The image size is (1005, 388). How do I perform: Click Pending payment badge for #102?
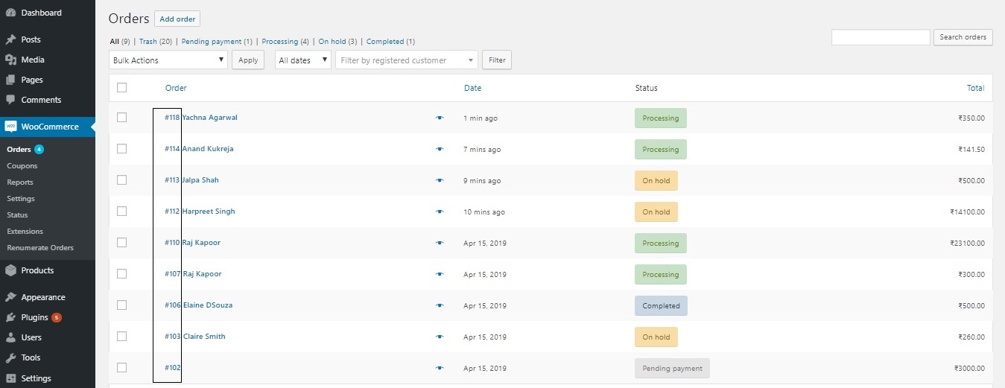(x=673, y=369)
